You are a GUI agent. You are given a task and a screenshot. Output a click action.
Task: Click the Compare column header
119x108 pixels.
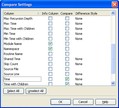67,13
